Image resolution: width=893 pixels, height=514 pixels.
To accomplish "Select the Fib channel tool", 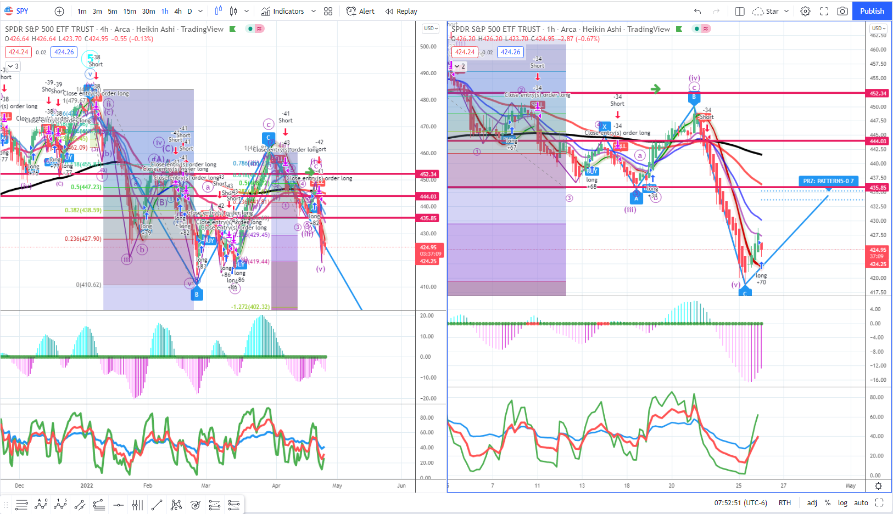I will [x=99, y=505].
